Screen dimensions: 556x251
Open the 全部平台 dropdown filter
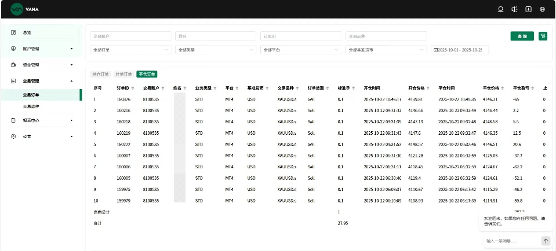(301, 50)
